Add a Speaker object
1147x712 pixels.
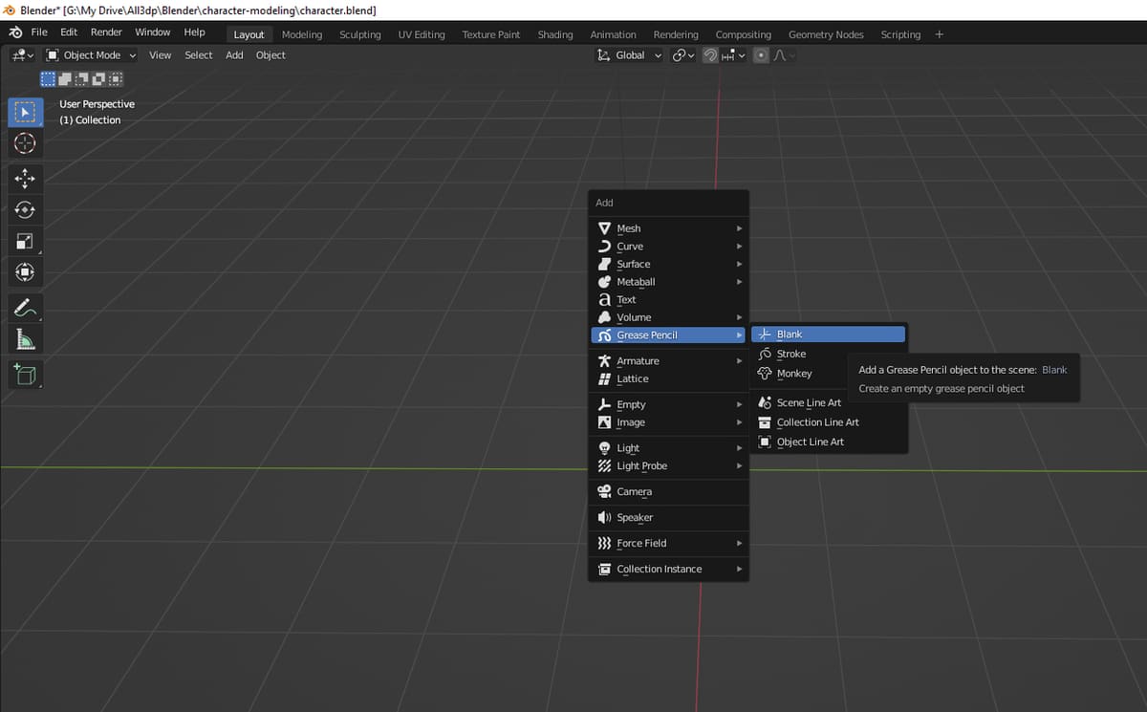click(x=668, y=518)
